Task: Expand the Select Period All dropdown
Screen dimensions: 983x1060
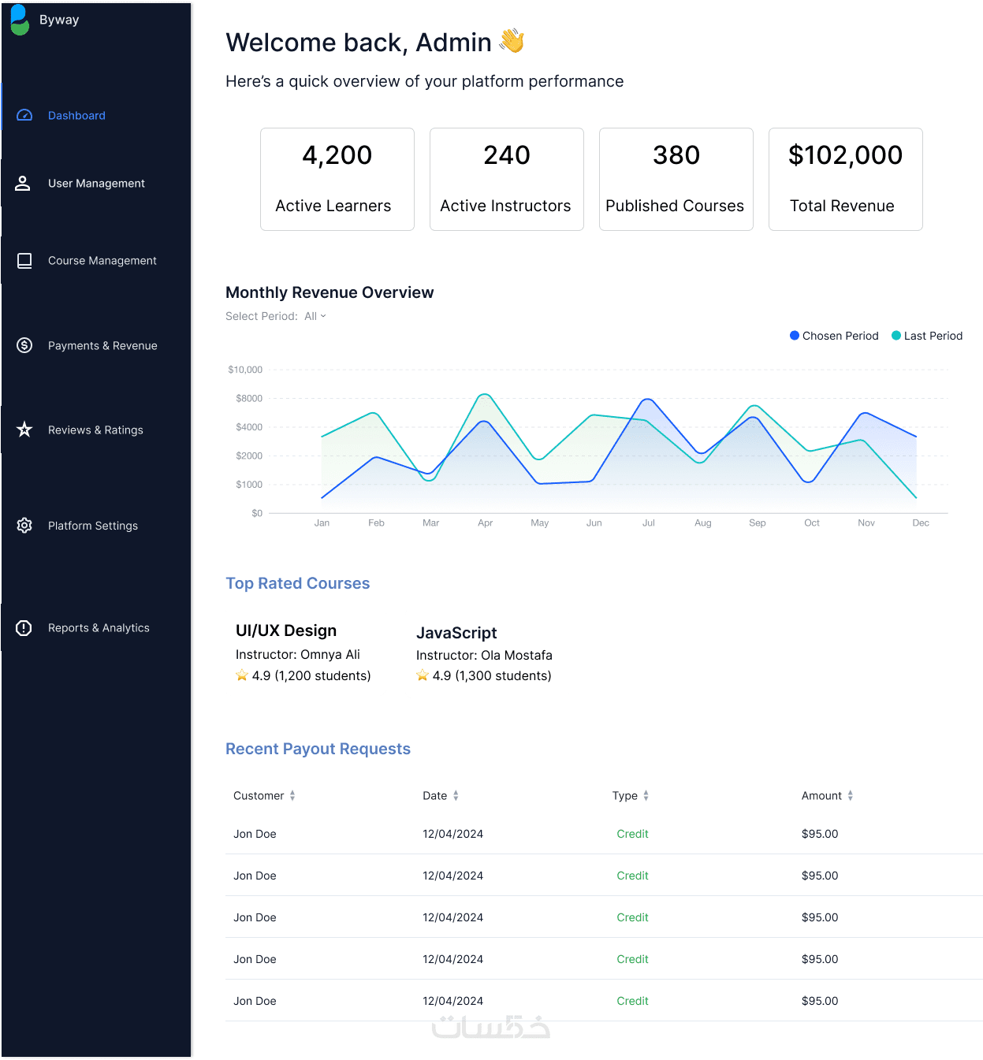Action: (x=315, y=316)
